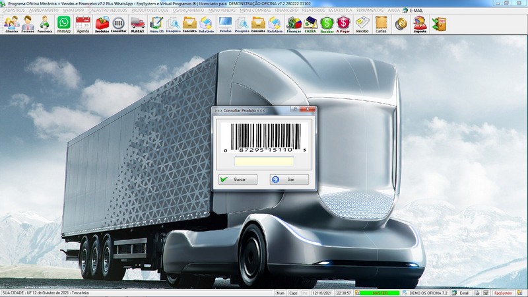Image resolution: width=528 pixels, height=297 pixels.
Task: Open the CADASTROS menu
Action: click(x=13, y=11)
